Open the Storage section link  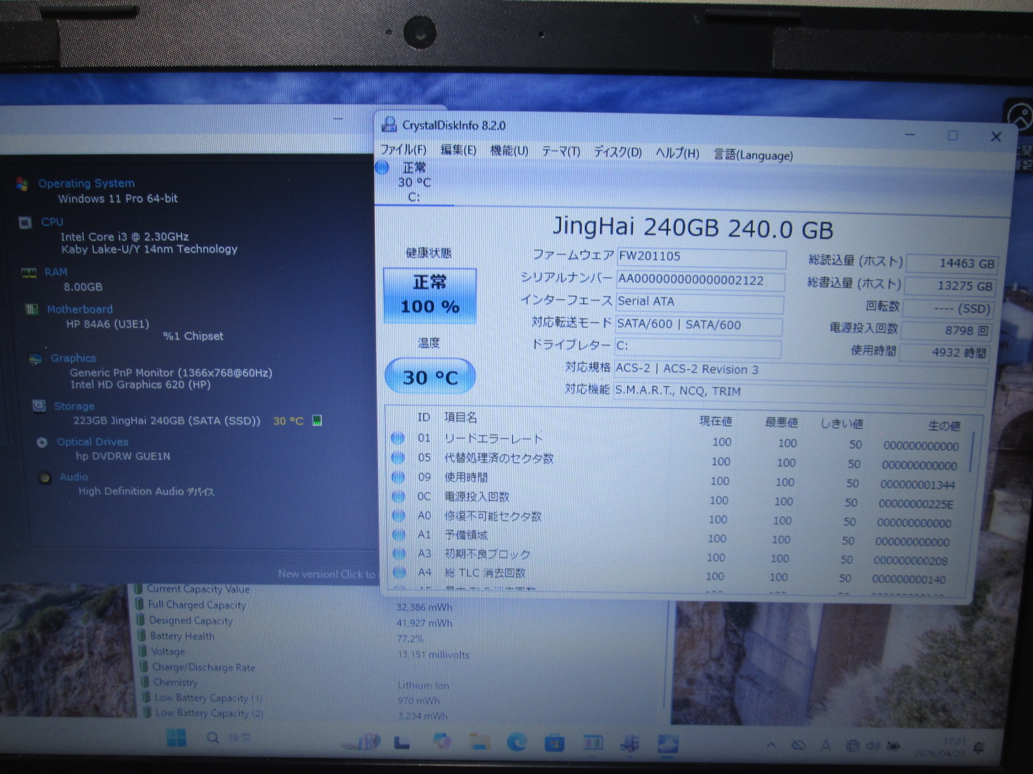[74, 406]
